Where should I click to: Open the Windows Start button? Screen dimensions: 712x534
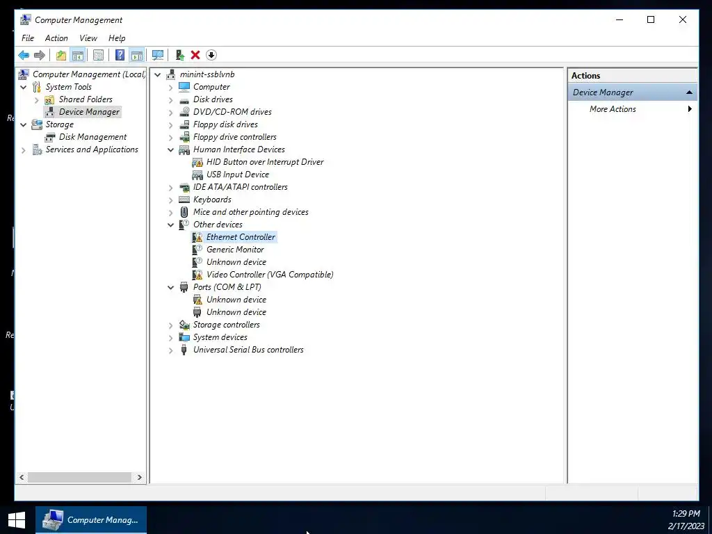17,520
